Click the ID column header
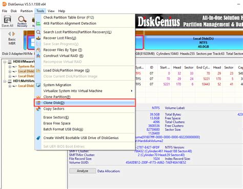243x189 pixels. click(152, 68)
